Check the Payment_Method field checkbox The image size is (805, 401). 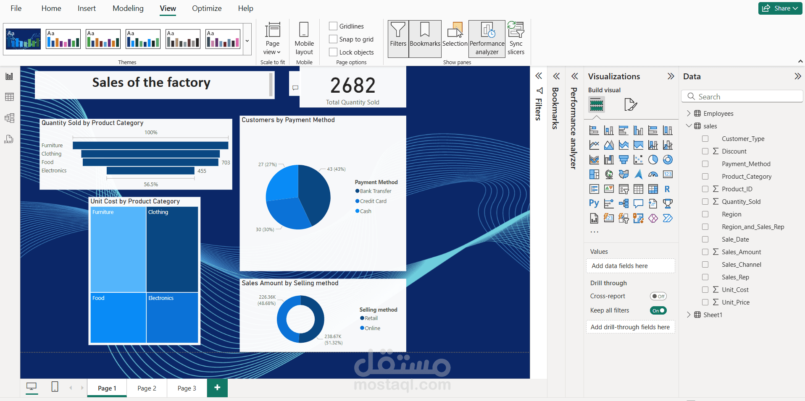[x=705, y=164]
